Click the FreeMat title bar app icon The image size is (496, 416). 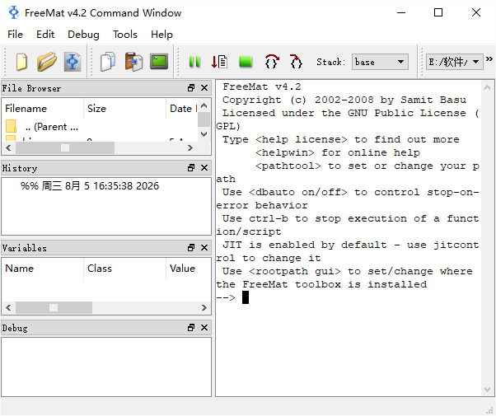click(14, 12)
